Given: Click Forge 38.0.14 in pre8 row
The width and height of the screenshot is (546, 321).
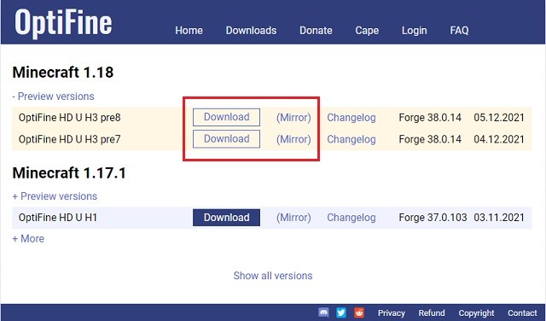Looking at the screenshot, I should pyautogui.click(x=430, y=118).
